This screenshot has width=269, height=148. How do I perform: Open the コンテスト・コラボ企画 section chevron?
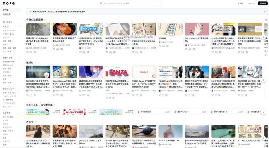pyautogui.click(x=55, y=105)
